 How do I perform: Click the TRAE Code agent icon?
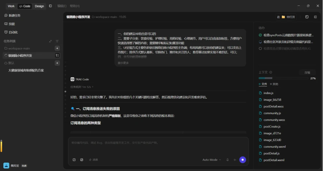[x=72, y=79]
